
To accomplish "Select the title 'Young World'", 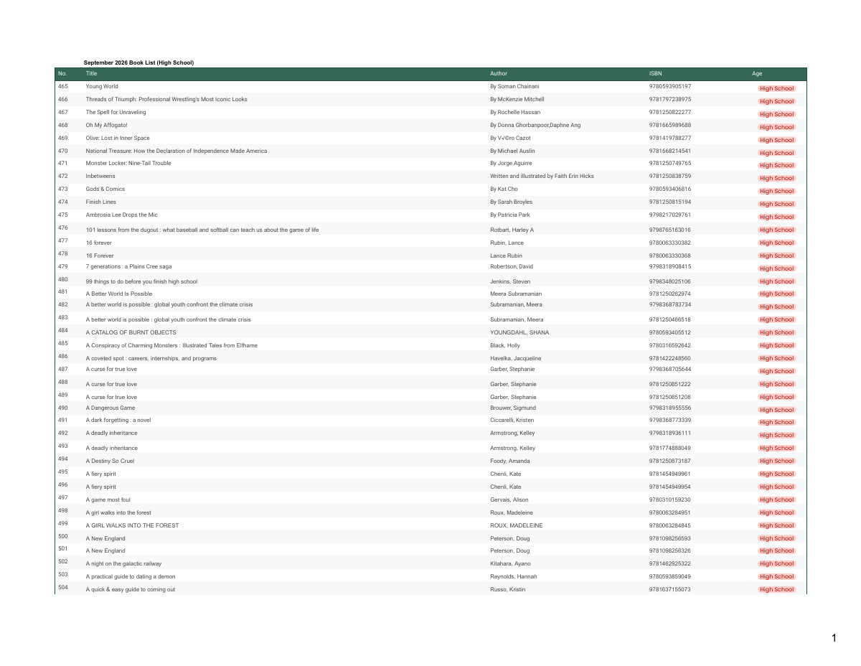I will pyautogui.click(x=102, y=86).
